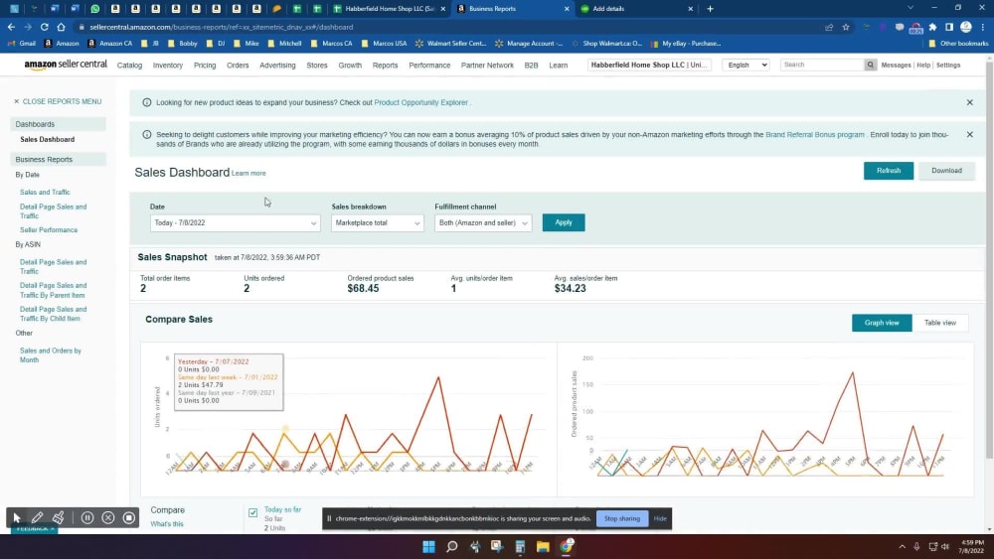Open the Brand Referral Bonus program link
The image size is (994, 559).
click(x=815, y=135)
